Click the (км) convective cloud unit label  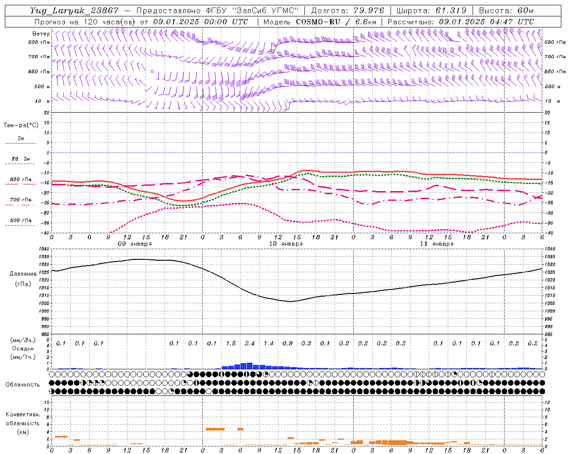click(x=23, y=432)
